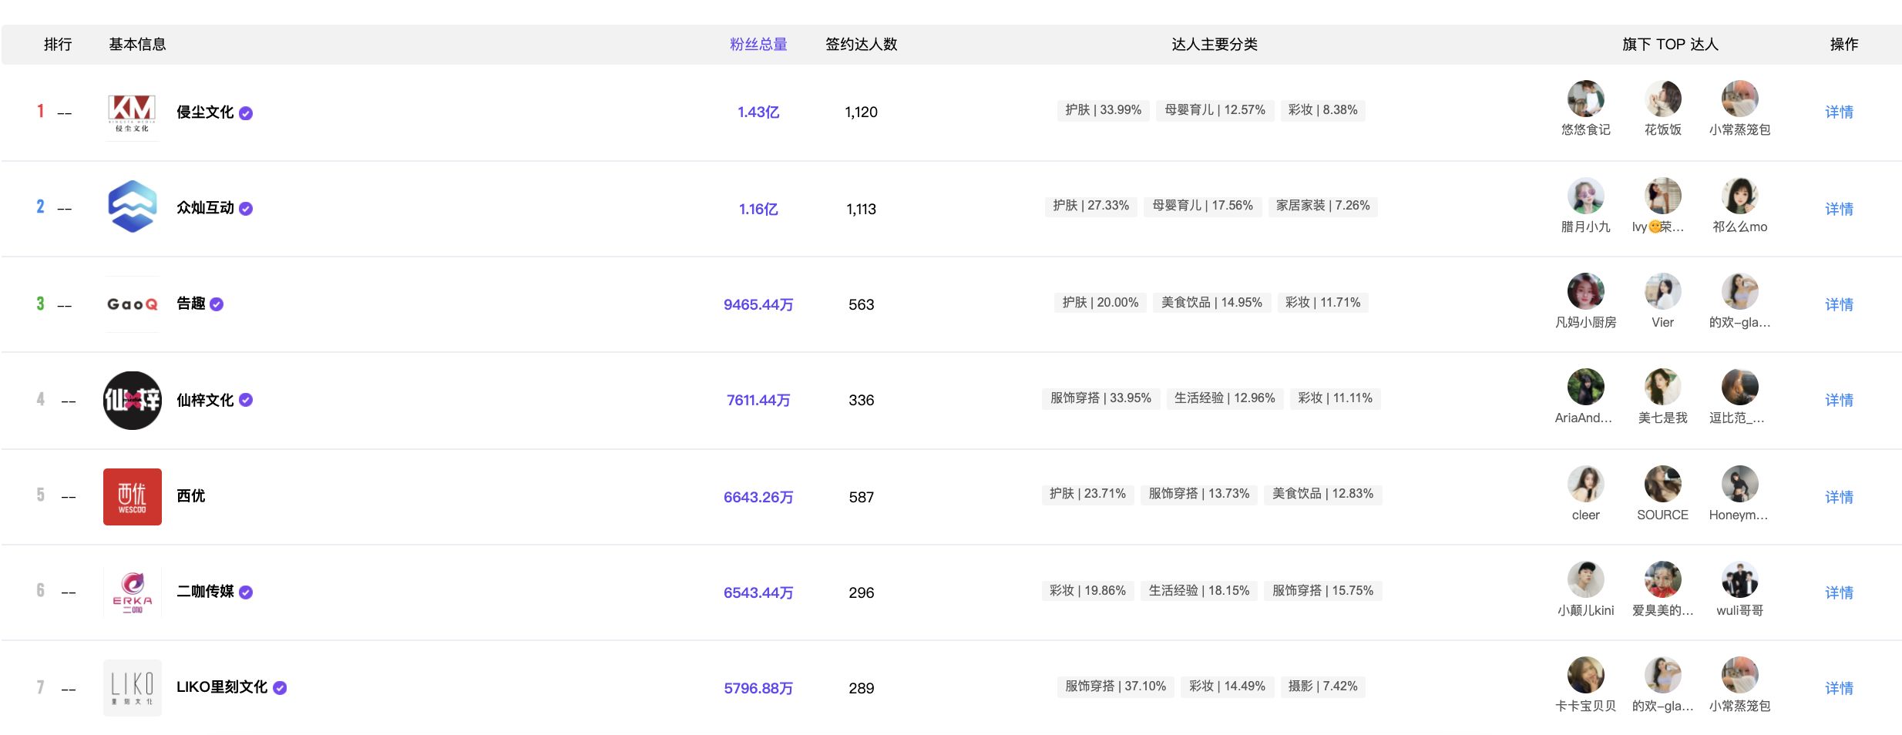View Ivy荣... influencer avatar

pos(1662,196)
